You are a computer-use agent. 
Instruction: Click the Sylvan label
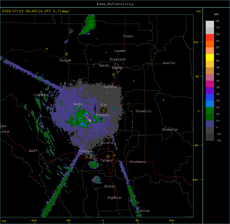[x=104, y=65]
